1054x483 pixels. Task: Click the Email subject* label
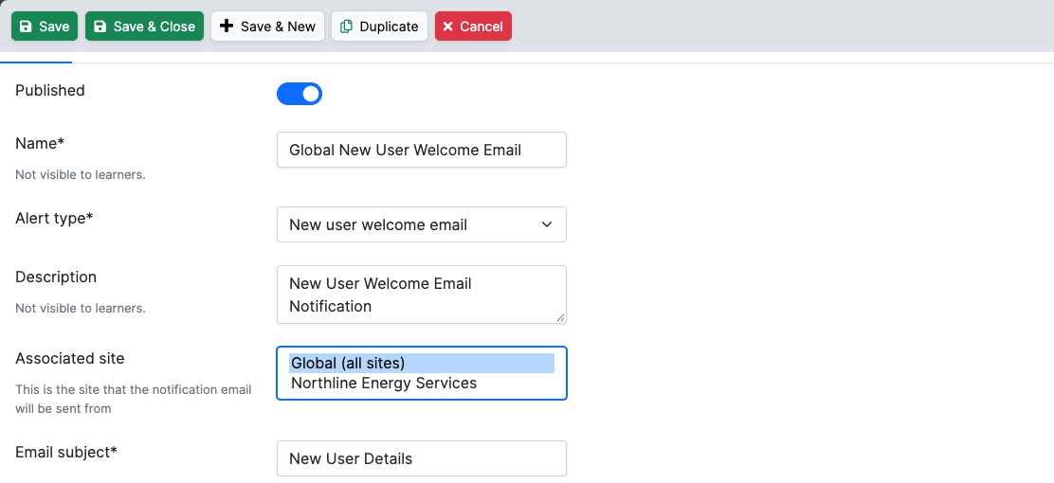pos(66,452)
